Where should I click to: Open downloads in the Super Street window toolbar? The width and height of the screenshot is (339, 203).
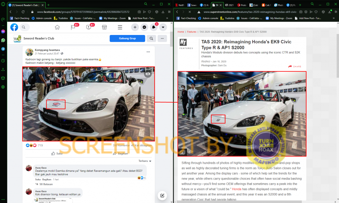click(329, 12)
